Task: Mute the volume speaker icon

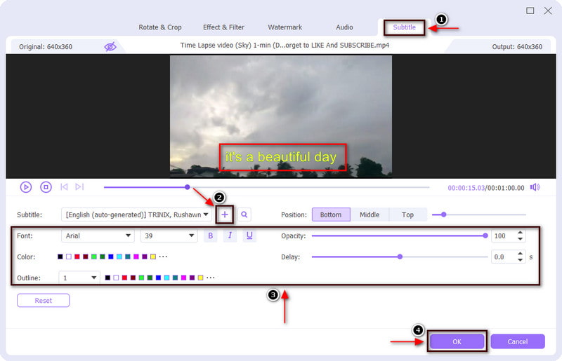Action: point(535,187)
